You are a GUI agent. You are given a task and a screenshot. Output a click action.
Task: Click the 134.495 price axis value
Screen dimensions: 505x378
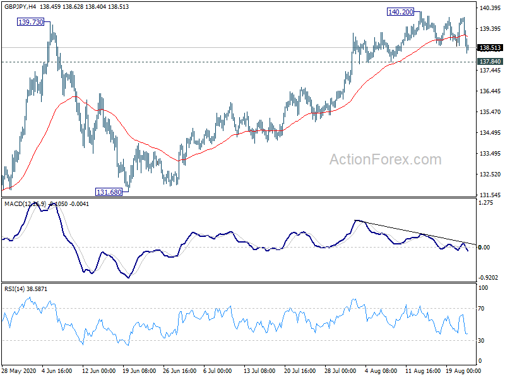[490, 133]
